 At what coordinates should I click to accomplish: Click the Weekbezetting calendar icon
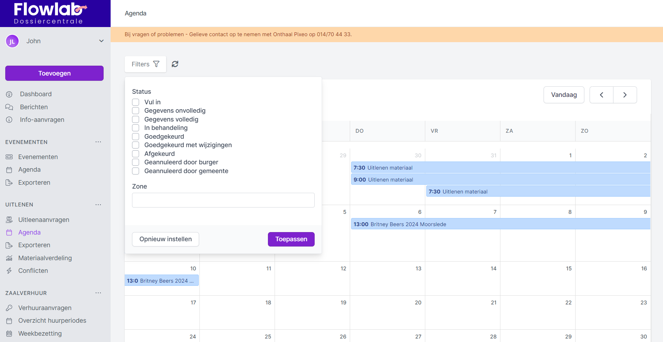point(9,334)
